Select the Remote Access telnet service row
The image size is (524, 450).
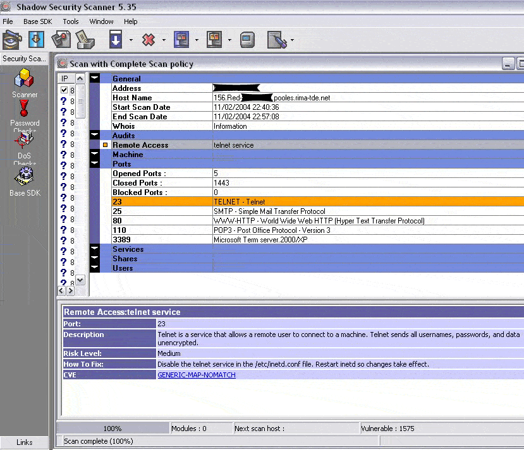(x=312, y=145)
